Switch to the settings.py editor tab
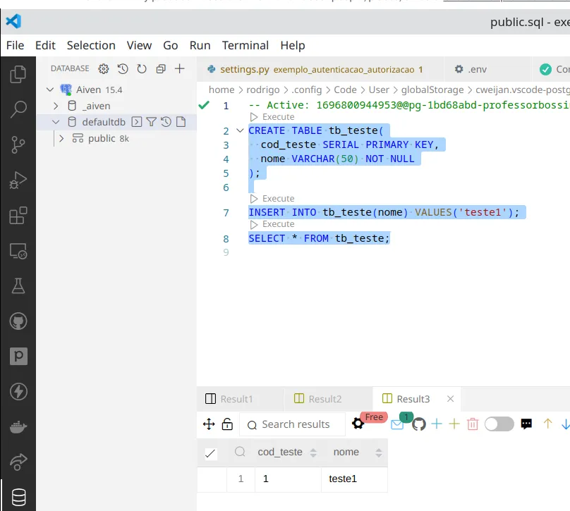Viewport: 570px width, 511px height. [320, 69]
